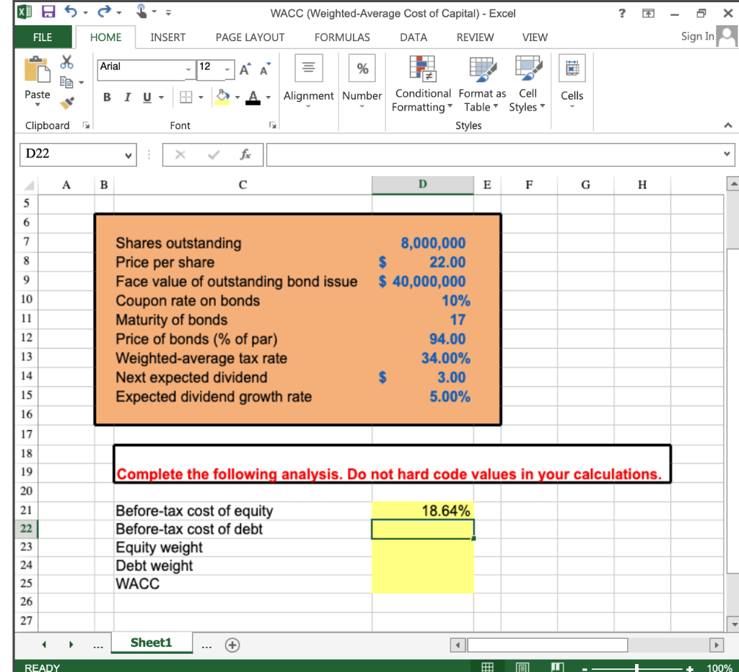
Task: Click the Touch/Mouse mode icon
Action: coord(141,11)
